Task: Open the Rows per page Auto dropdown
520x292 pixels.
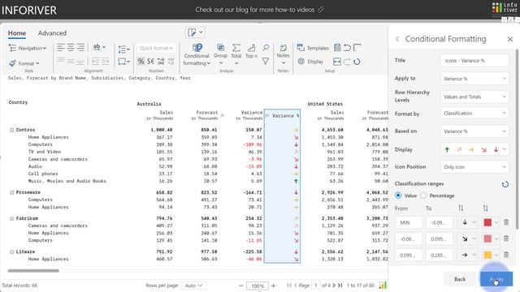Action: click(193, 286)
